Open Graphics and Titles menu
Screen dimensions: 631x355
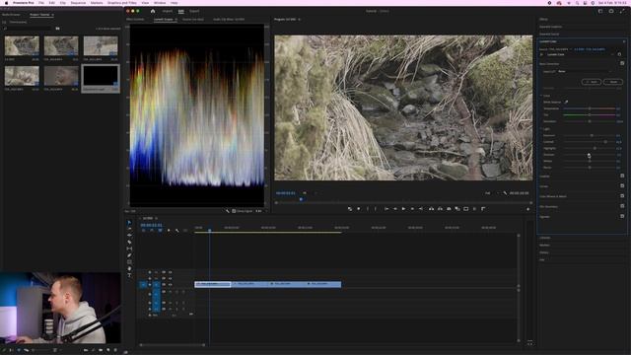click(122, 3)
